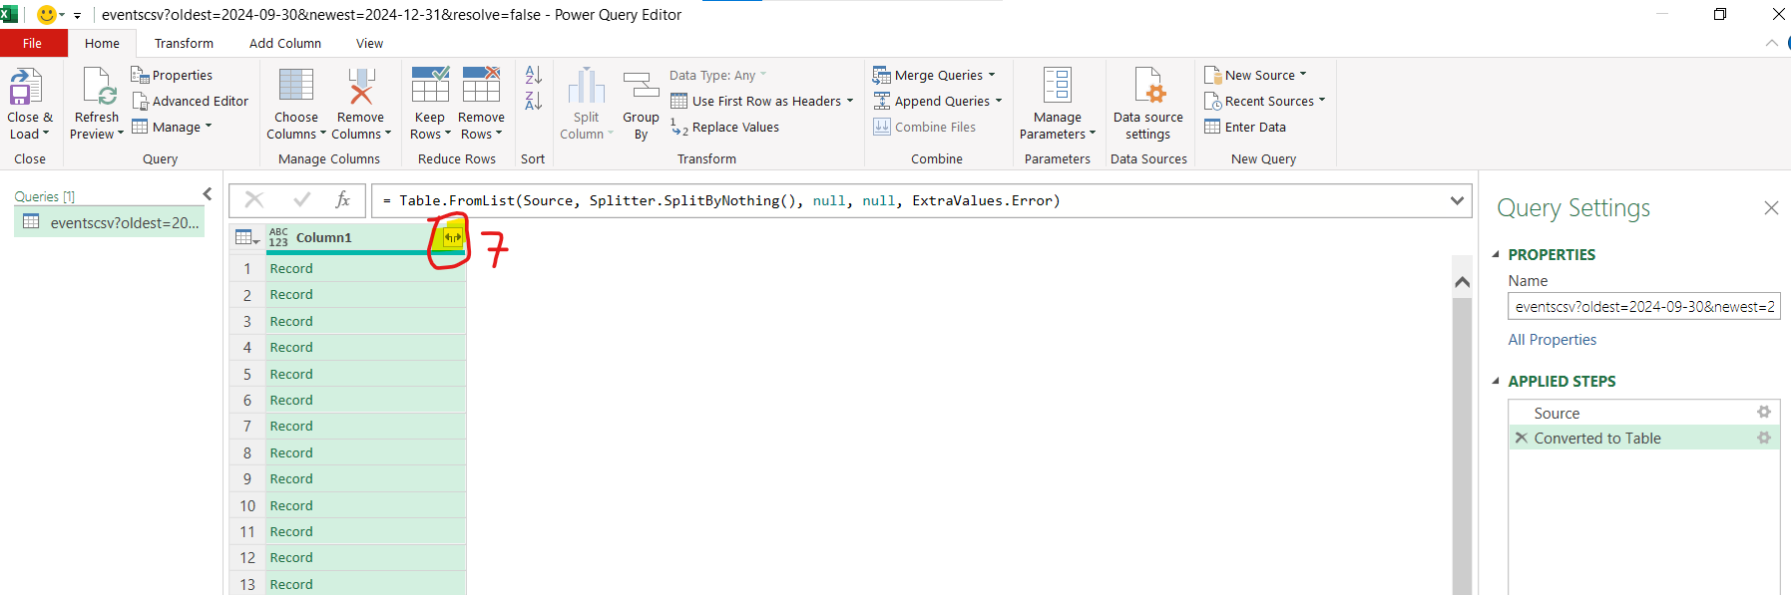Click the smiley feedback icon
The width and height of the screenshot is (1791, 595).
(x=46, y=15)
